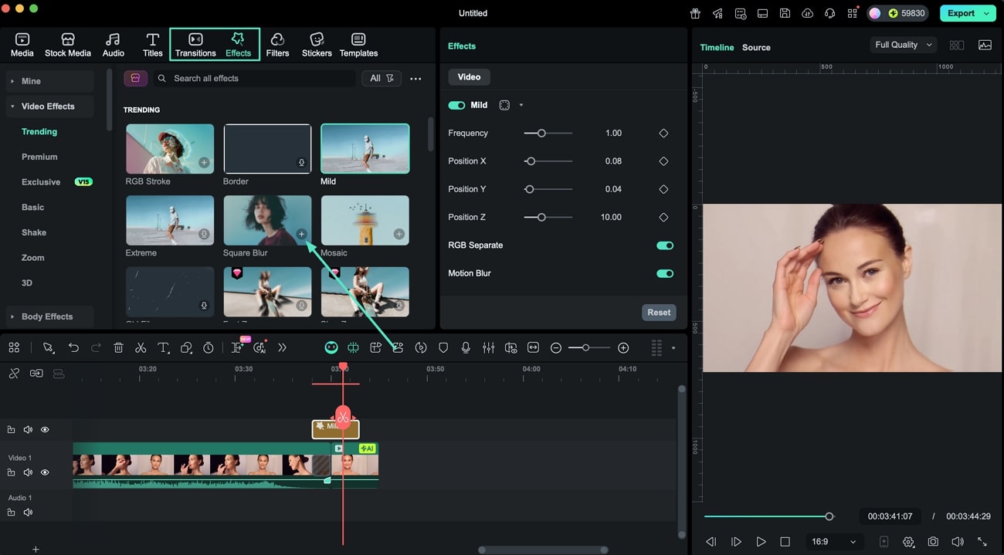Screen dimensions: 1004x555
Task: Select the Square Blur effect thumbnail
Action: point(267,220)
